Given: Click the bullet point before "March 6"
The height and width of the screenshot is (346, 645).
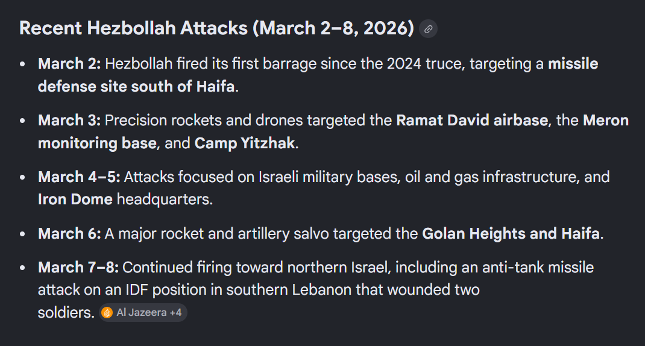Looking at the screenshot, I should [x=22, y=233].
